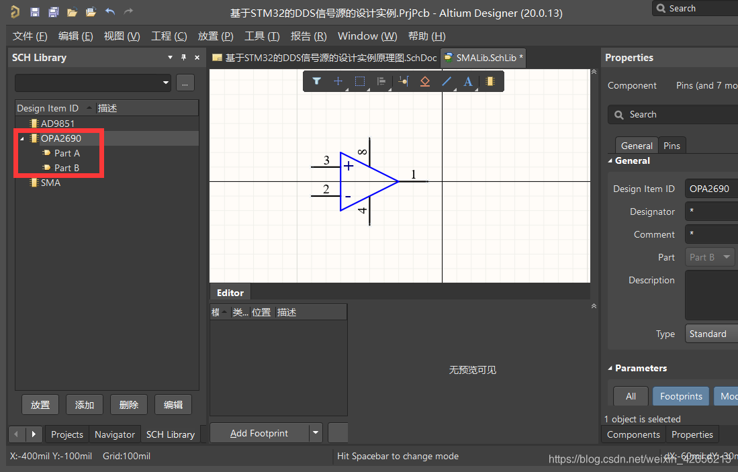Viewport: 738px width, 472px height.
Task: Click the ellipsis button beside filter
Action: click(185, 83)
